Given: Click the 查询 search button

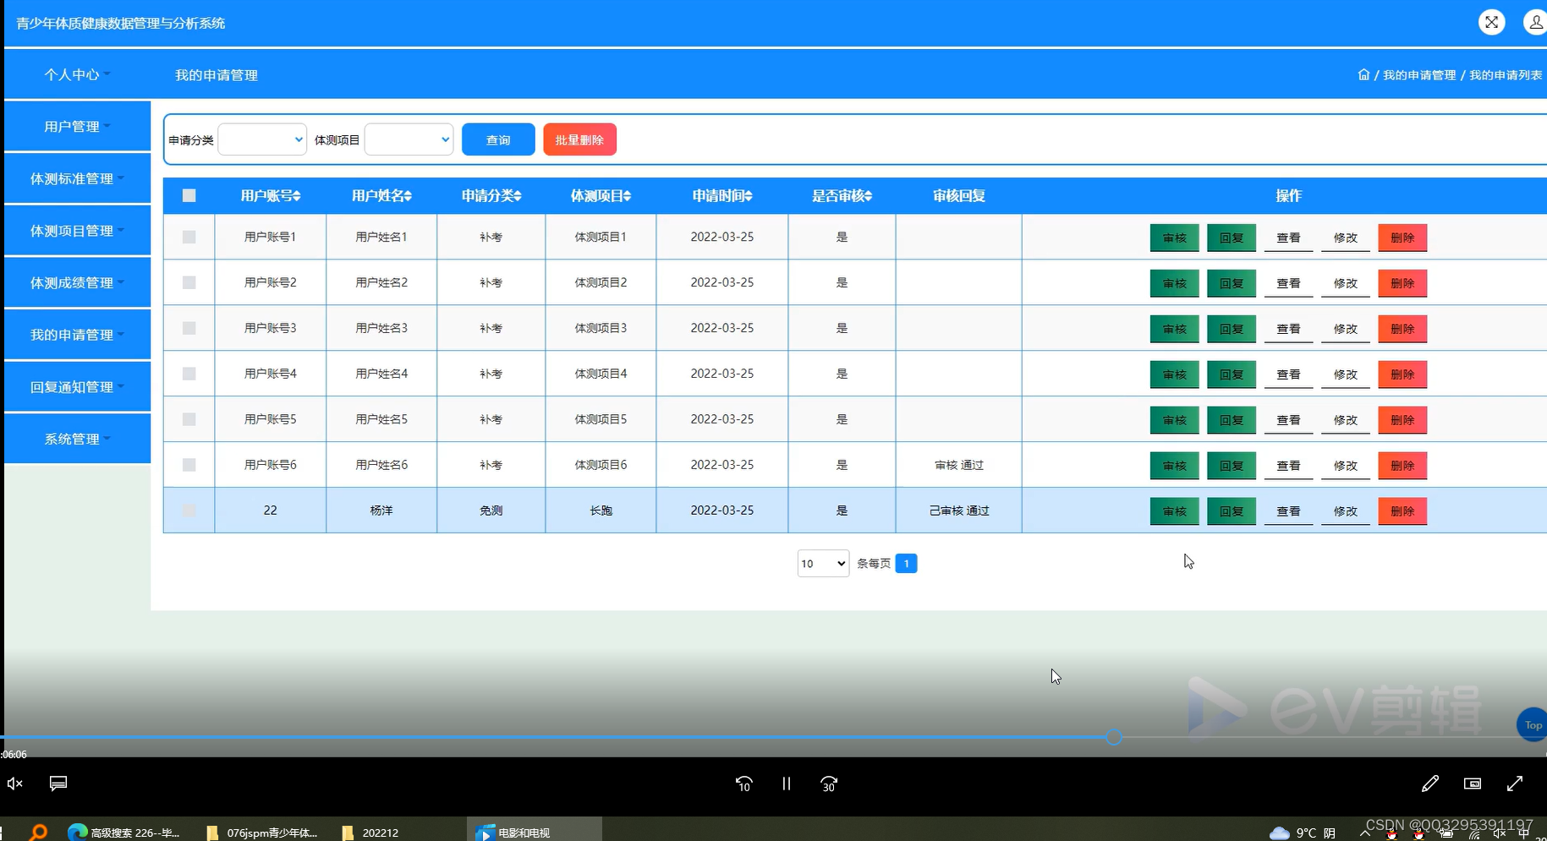Looking at the screenshot, I should (x=498, y=139).
